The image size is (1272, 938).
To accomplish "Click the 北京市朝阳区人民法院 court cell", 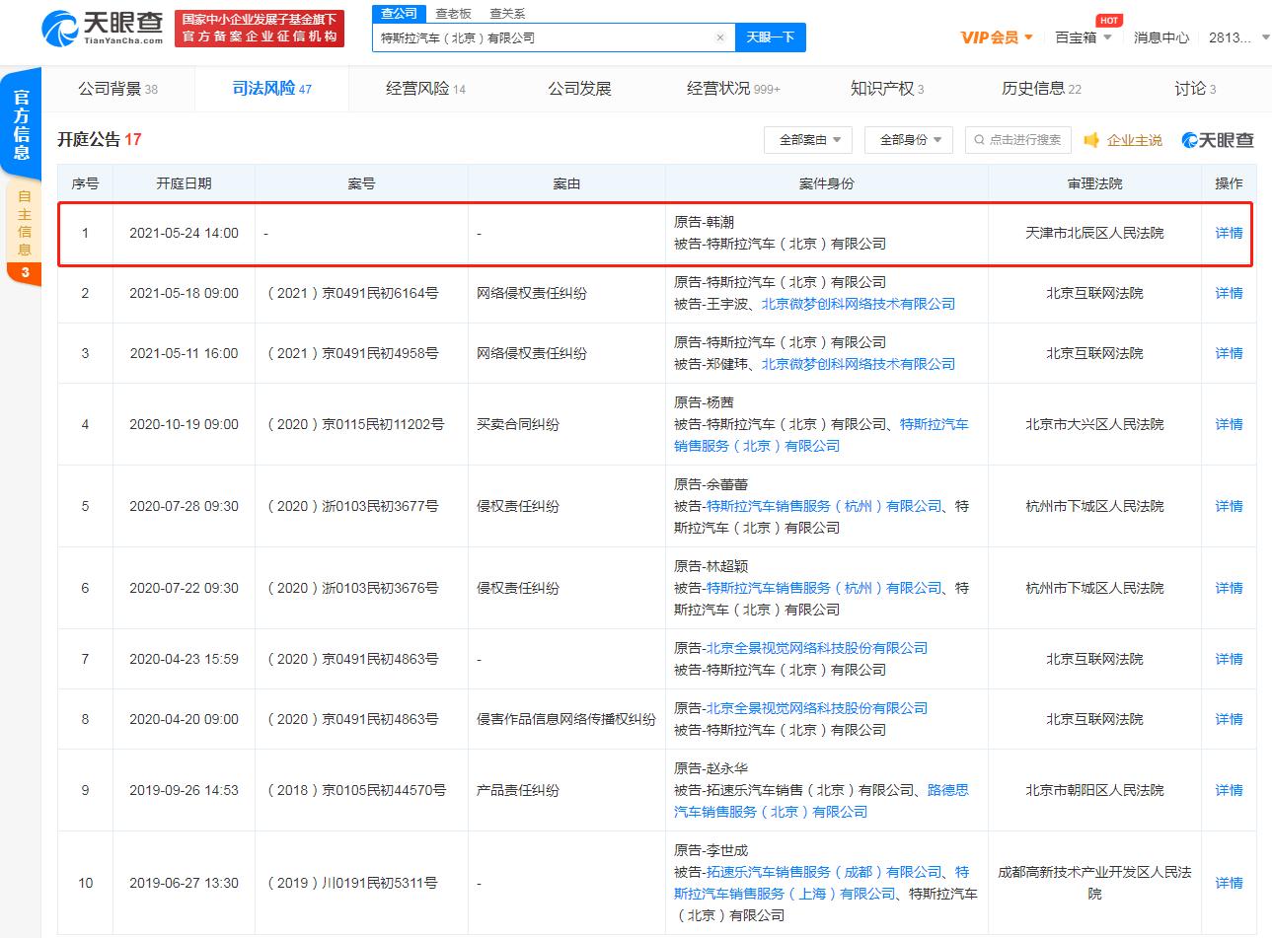I will (x=1094, y=791).
